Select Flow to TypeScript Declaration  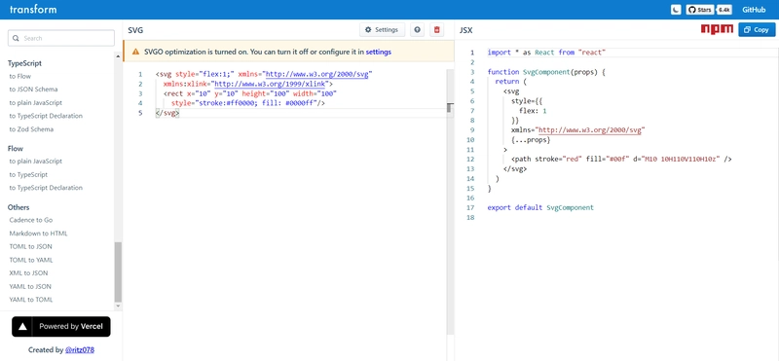point(46,188)
